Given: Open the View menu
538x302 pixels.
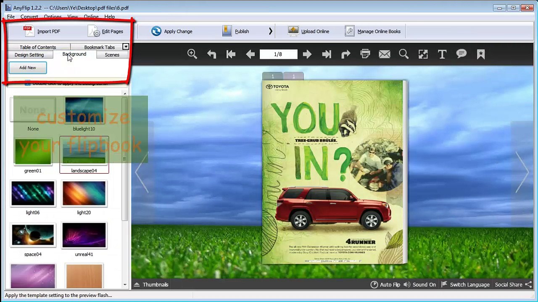Looking at the screenshot, I should [x=73, y=17].
